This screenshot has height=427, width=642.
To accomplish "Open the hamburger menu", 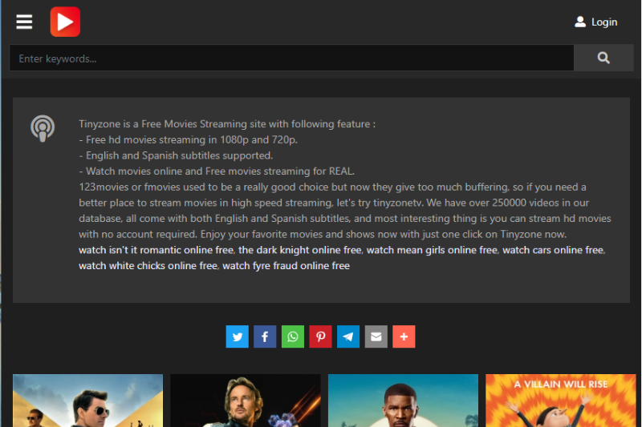I will (24, 22).
